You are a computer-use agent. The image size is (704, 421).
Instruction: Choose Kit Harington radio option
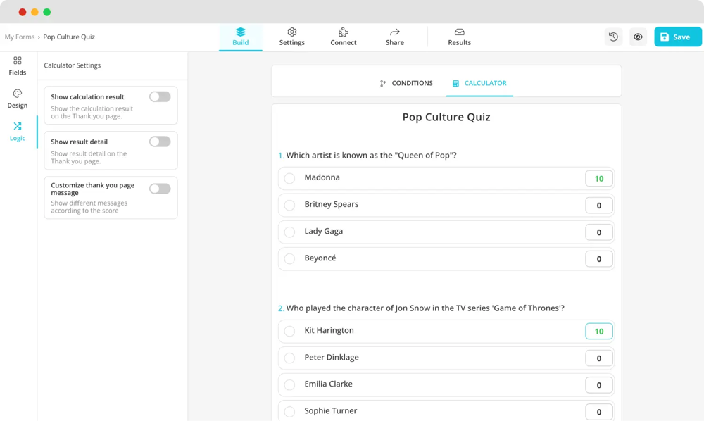pos(289,332)
